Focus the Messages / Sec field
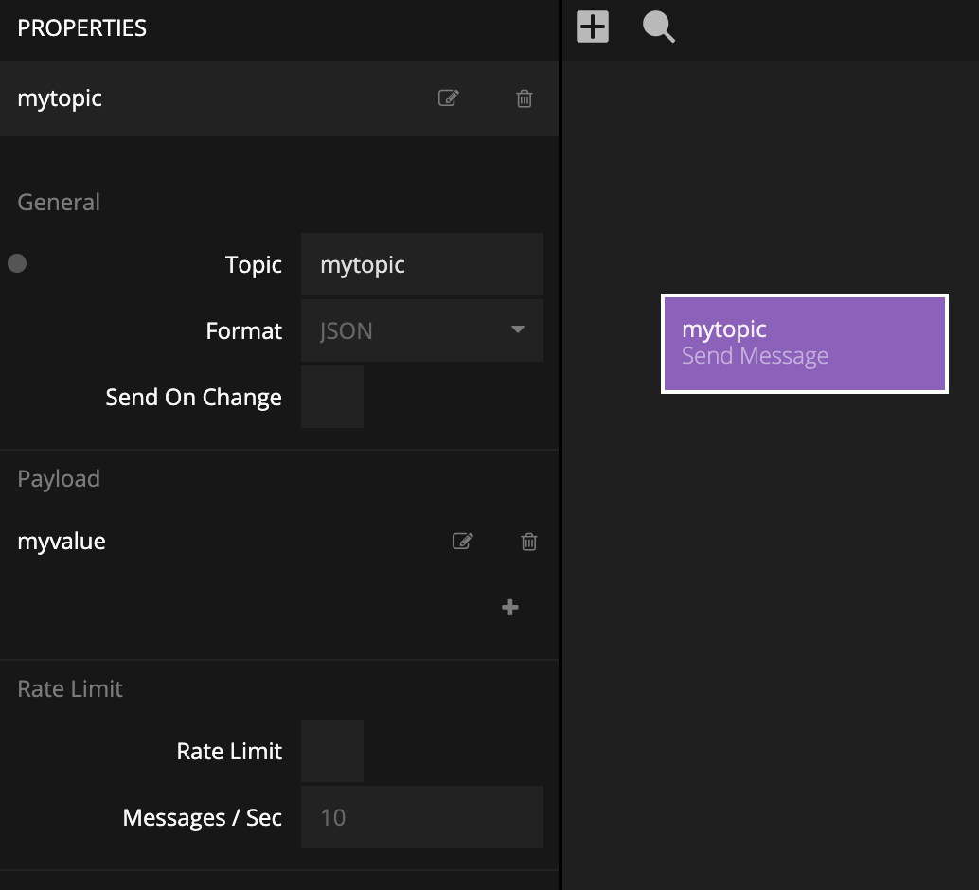979x890 pixels. [421, 817]
